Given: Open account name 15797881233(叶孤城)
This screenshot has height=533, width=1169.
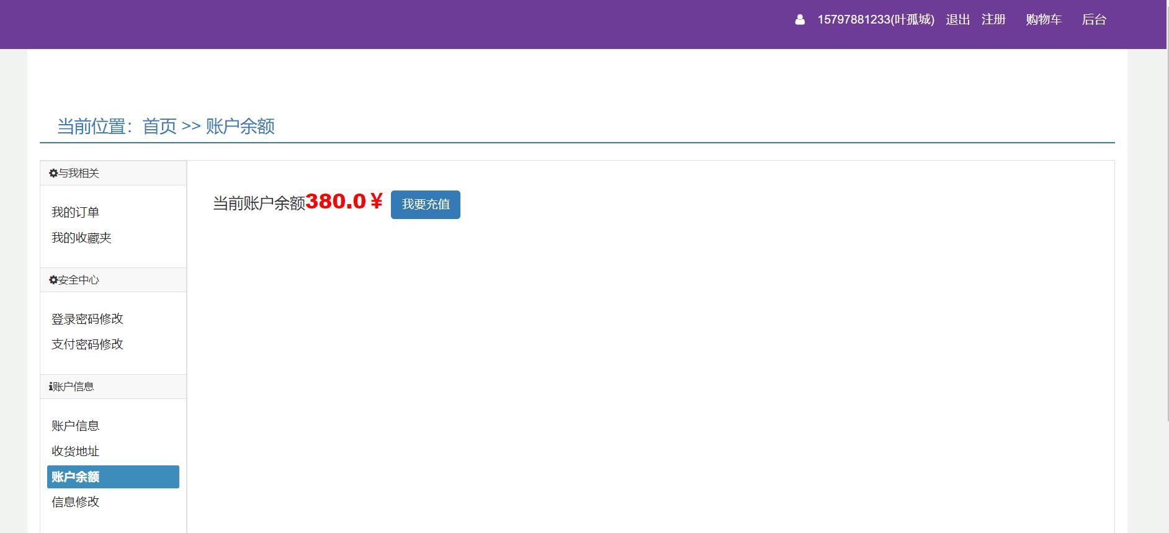Looking at the screenshot, I should 876,20.
